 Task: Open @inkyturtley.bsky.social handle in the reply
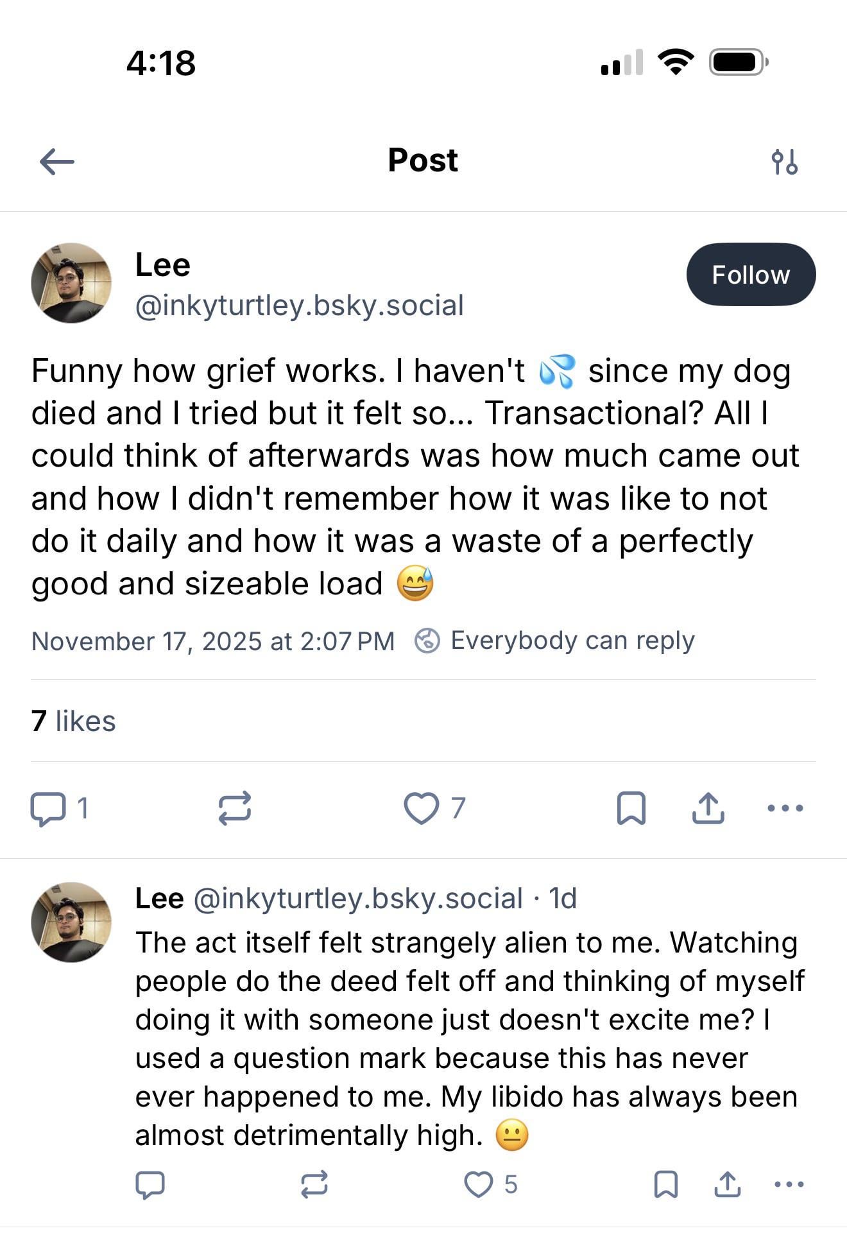click(357, 899)
